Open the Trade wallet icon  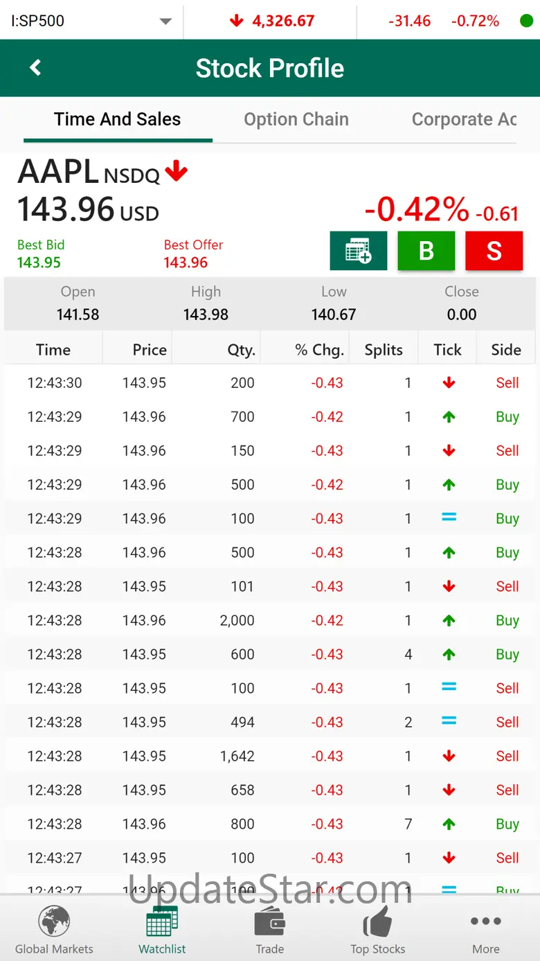click(x=269, y=923)
